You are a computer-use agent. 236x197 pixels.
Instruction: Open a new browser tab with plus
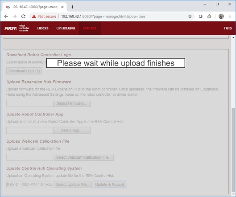click(73, 7)
